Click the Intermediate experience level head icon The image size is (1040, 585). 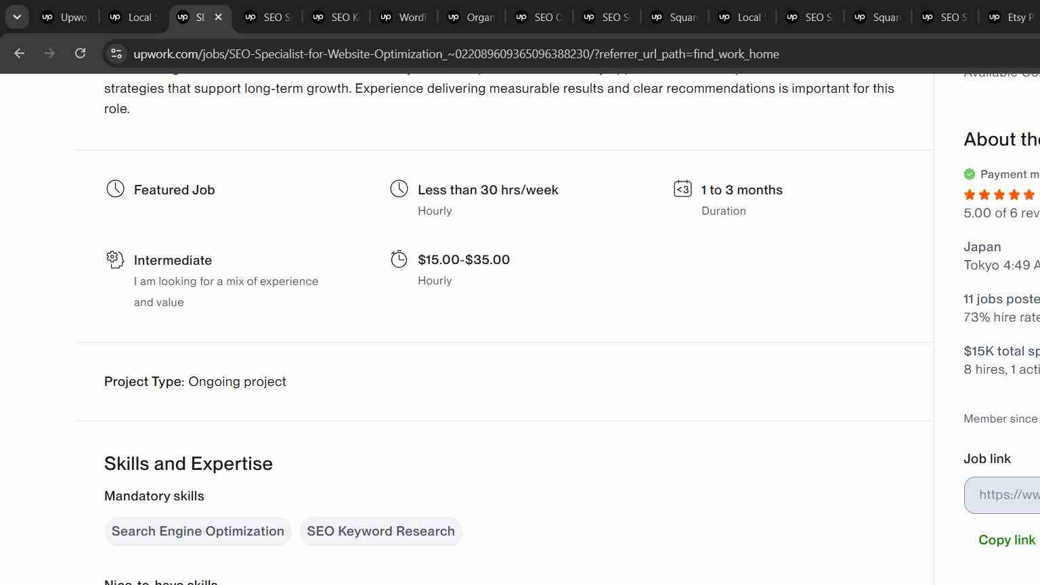click(x=115, y=259)
